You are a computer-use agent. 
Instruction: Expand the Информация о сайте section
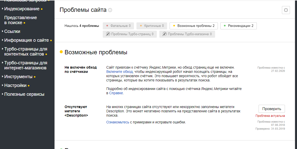tap(26, 40)
